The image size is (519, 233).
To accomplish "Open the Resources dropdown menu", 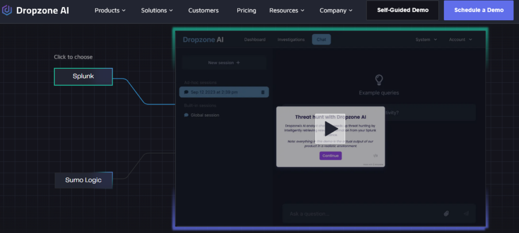I will pyautogui.click(x=287, y=11).
